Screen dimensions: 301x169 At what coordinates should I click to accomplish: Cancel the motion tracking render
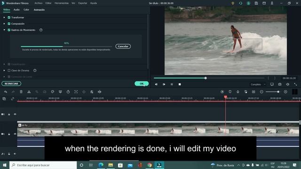(x=123, y=46)
